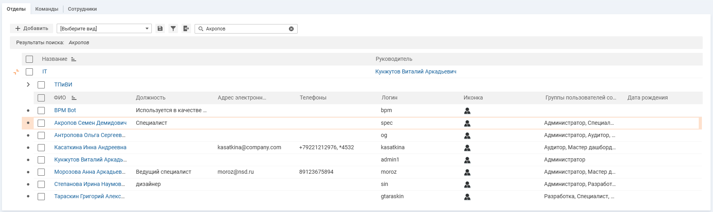The height and width of the screenshot is (212, 713).
Task: Open the filter funnel icon
Action: pos(173,28)
